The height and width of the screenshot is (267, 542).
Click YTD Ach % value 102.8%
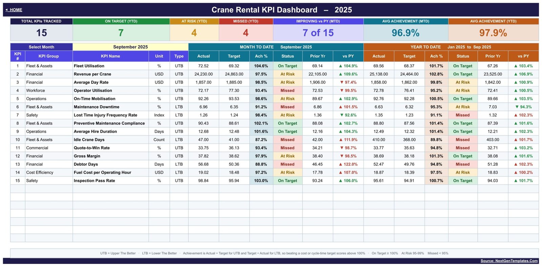pos(436,74)
